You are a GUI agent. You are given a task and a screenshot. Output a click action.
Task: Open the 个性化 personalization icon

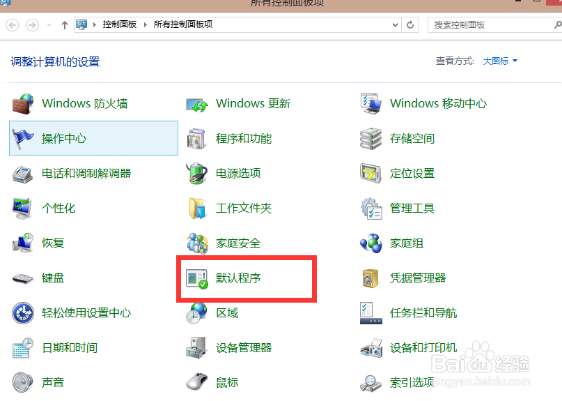22,209
